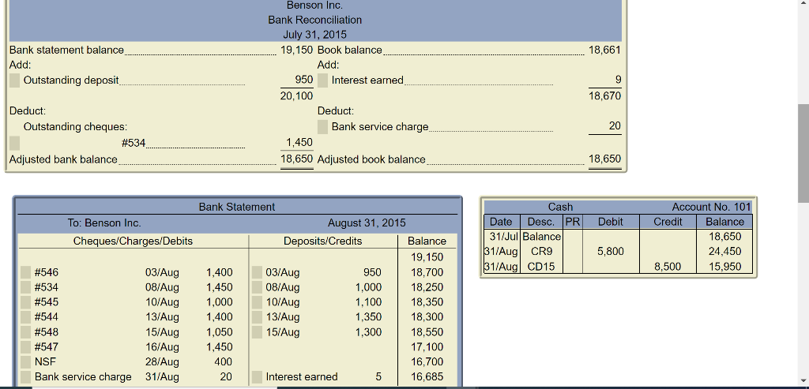Tick the Outstanding deposit checkbox
This screenshot has height=389, width=809.
14,80
